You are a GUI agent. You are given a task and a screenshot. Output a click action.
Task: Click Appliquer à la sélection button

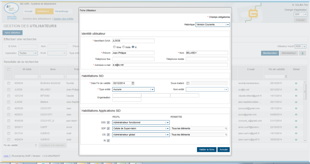point(53,145)
